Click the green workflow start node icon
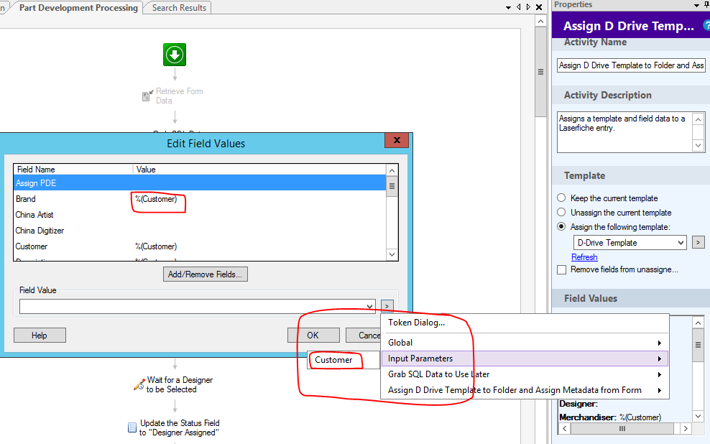The image size is (710, 444). click(x=175, y=55)
